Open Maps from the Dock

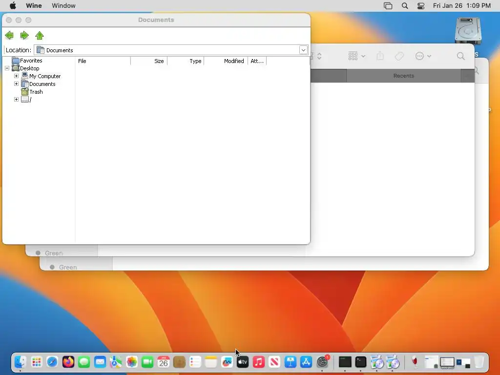pyautogui.click(x=116, y=362)
